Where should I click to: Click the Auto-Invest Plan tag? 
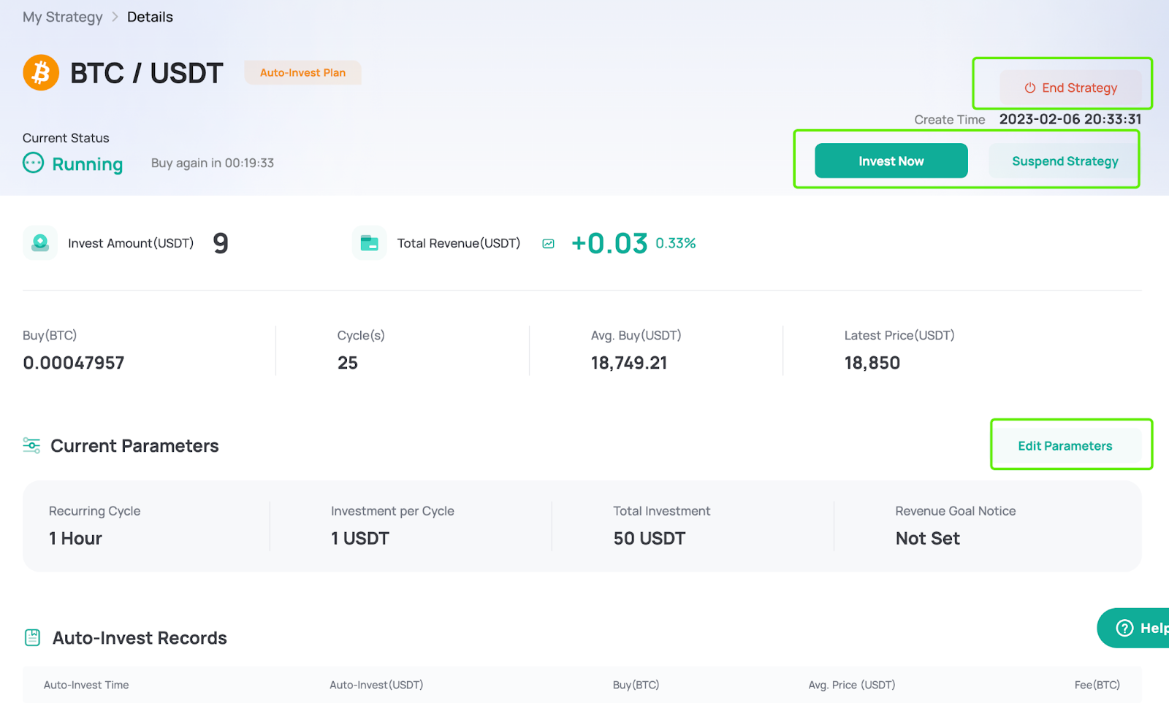pos(302,73)
